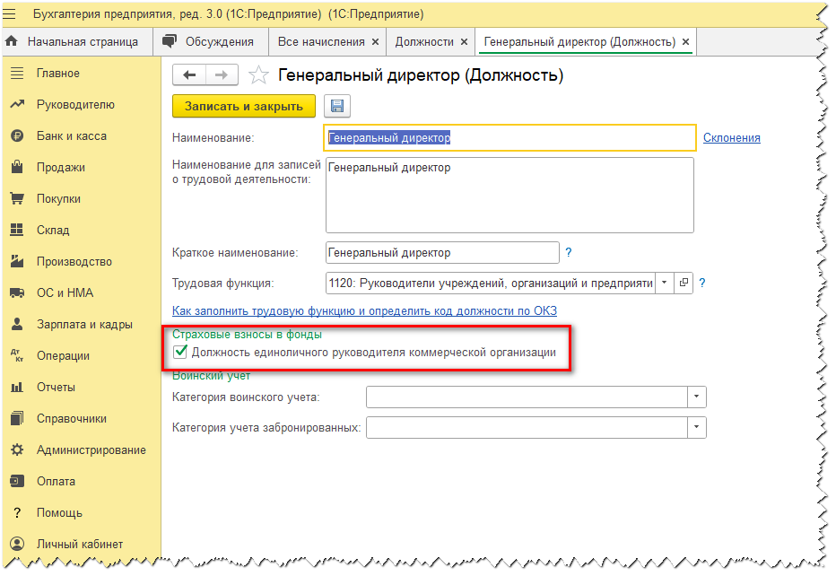Expand Категория воинского учета dropdown

click(696, 397)
